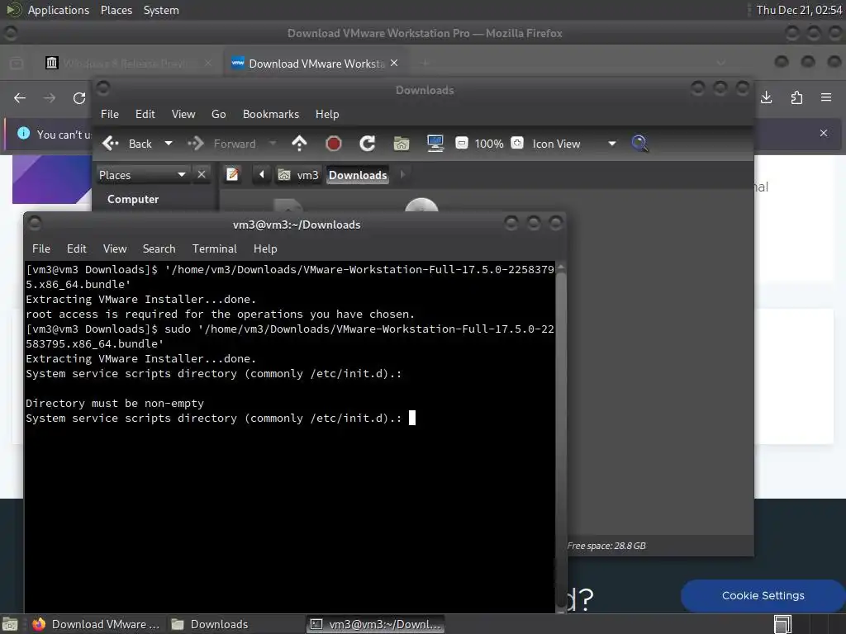Open Bookmarks menu in file manager
This screenshot has height=634, width=846.
click(271, 114)
